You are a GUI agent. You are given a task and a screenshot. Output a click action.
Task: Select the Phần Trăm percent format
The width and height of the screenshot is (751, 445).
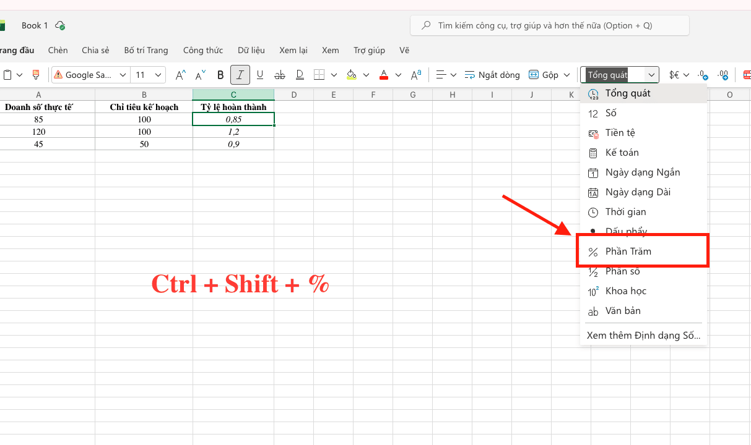[x=643, y=252]
